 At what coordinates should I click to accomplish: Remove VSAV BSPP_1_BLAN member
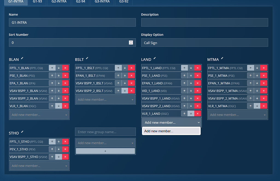65,91
